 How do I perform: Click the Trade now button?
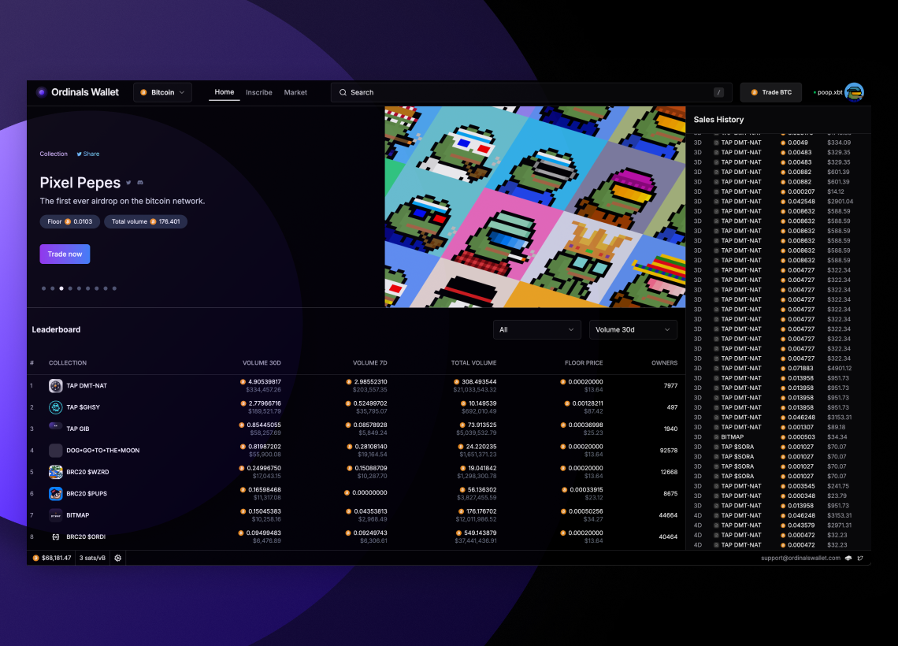click(x=65, y=254)
